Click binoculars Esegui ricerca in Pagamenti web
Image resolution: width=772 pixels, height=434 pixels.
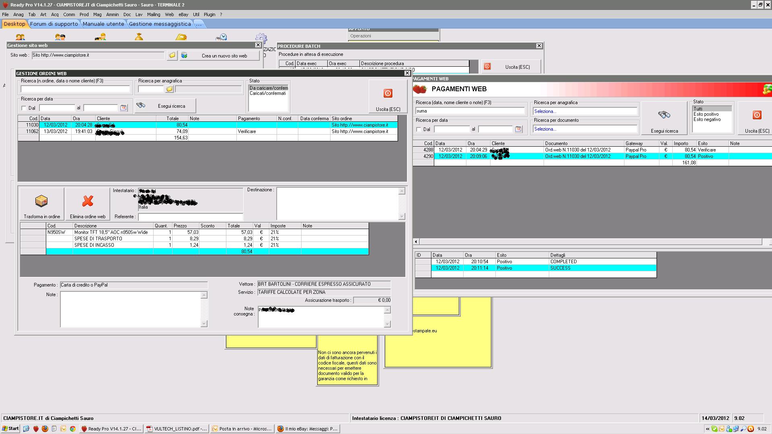(x=664, y=115)
